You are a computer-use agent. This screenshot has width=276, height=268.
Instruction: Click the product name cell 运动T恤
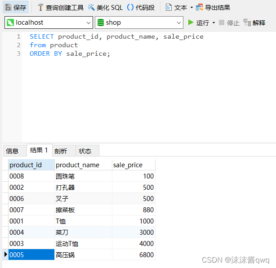(x=83, y=244)
